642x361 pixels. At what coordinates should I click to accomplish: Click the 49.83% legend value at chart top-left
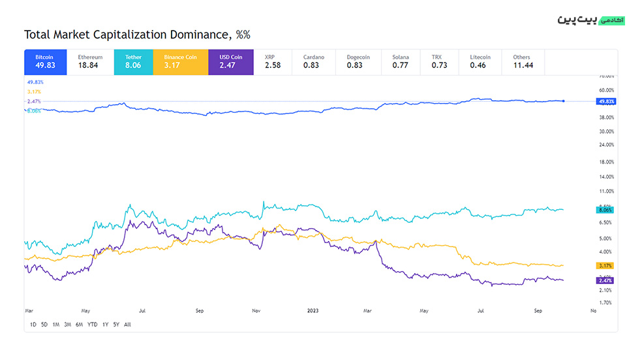(35, 82)
